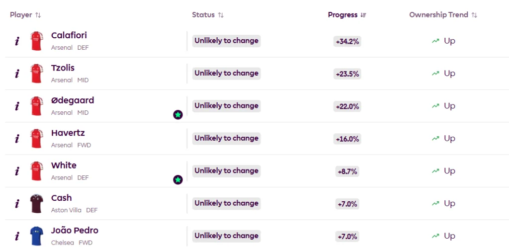509x251 pixels.
Task: Show Havertz player info icon
Action: (x=17, y=139)
